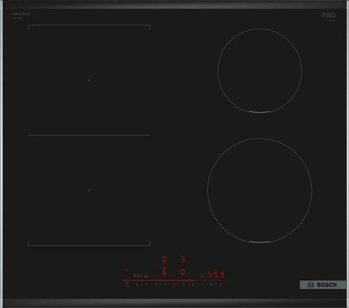Tap the lower cross marker in flex zone
This screenshot has height=308, width=349.
[x=89, y=190]
